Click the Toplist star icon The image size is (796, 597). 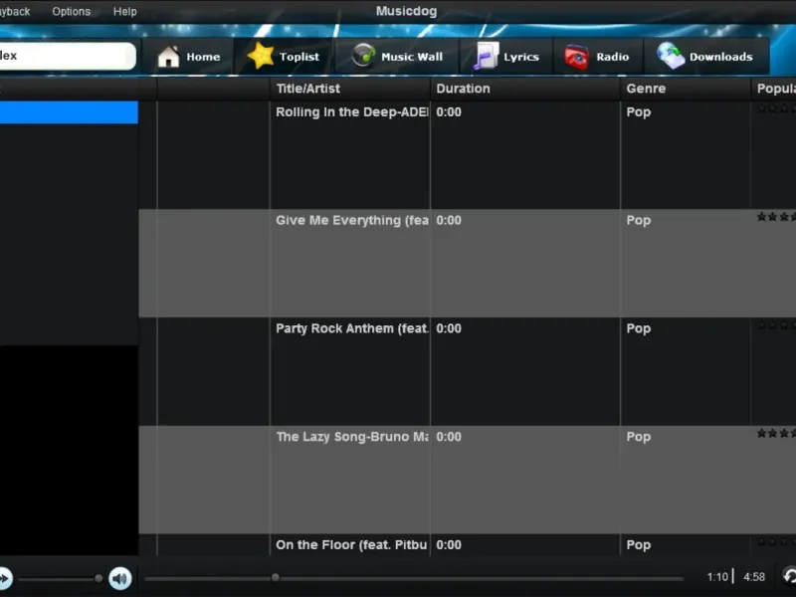(x=261, y=56)
